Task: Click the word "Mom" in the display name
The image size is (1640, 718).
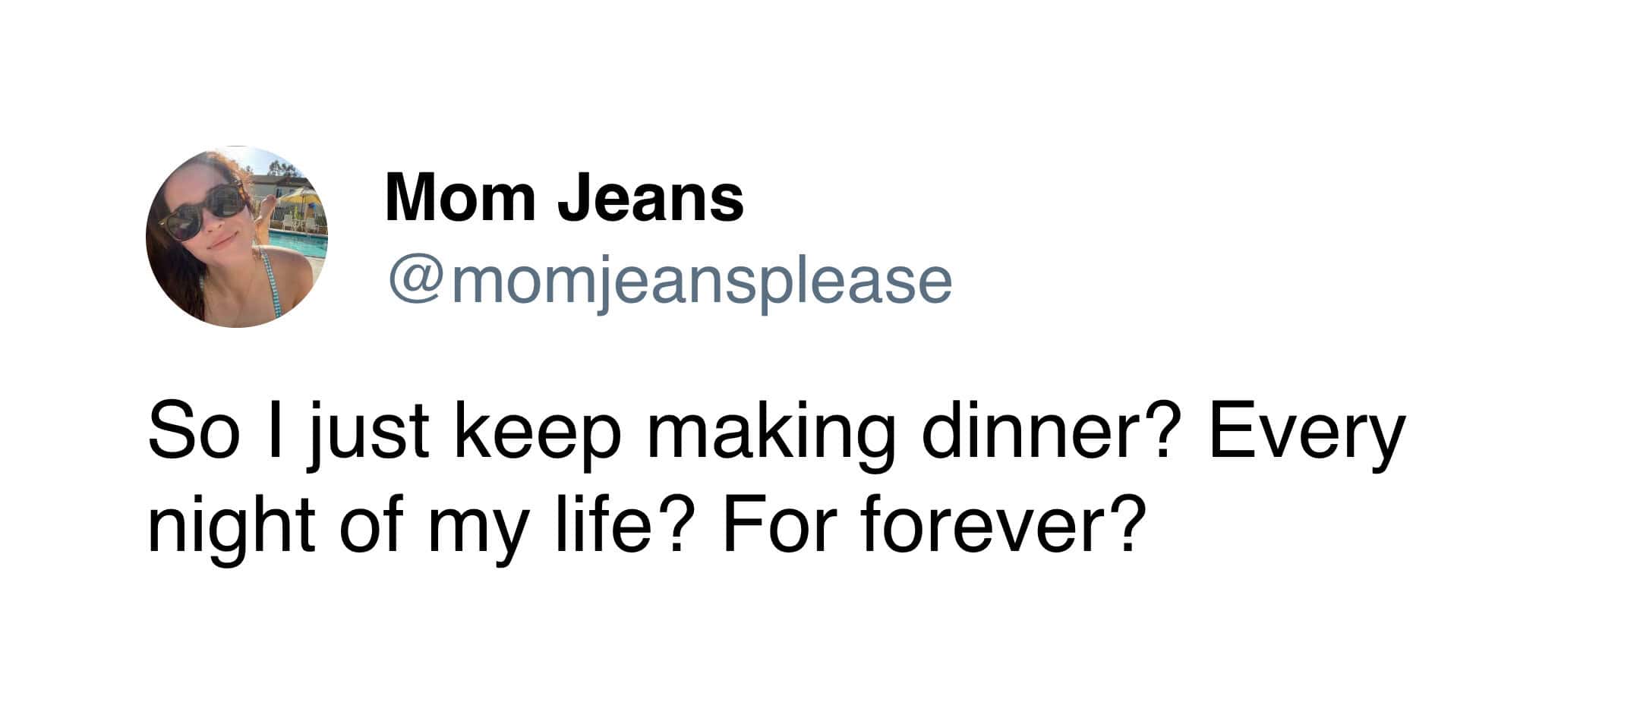Action: [x=460, y=197]
